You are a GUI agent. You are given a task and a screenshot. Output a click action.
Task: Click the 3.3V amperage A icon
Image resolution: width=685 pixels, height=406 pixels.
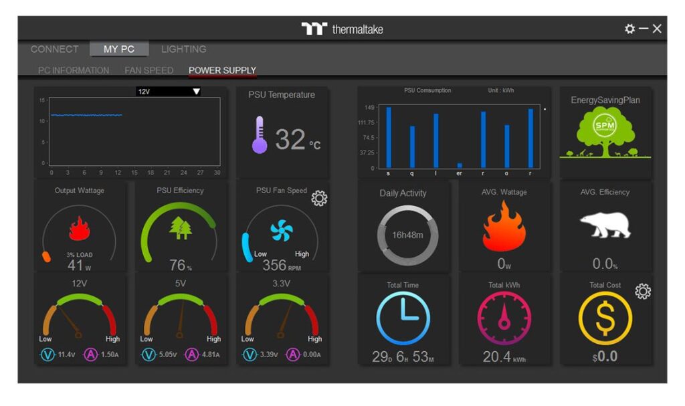click(x=293, y=354)
